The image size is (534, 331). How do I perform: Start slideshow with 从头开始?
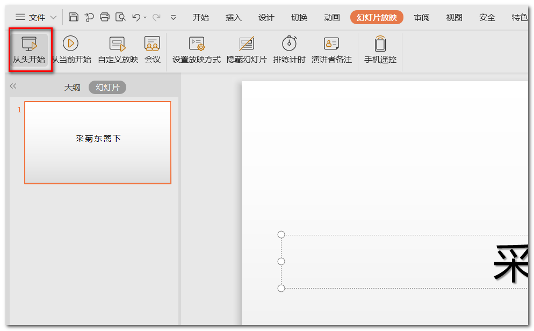[30, 50]
